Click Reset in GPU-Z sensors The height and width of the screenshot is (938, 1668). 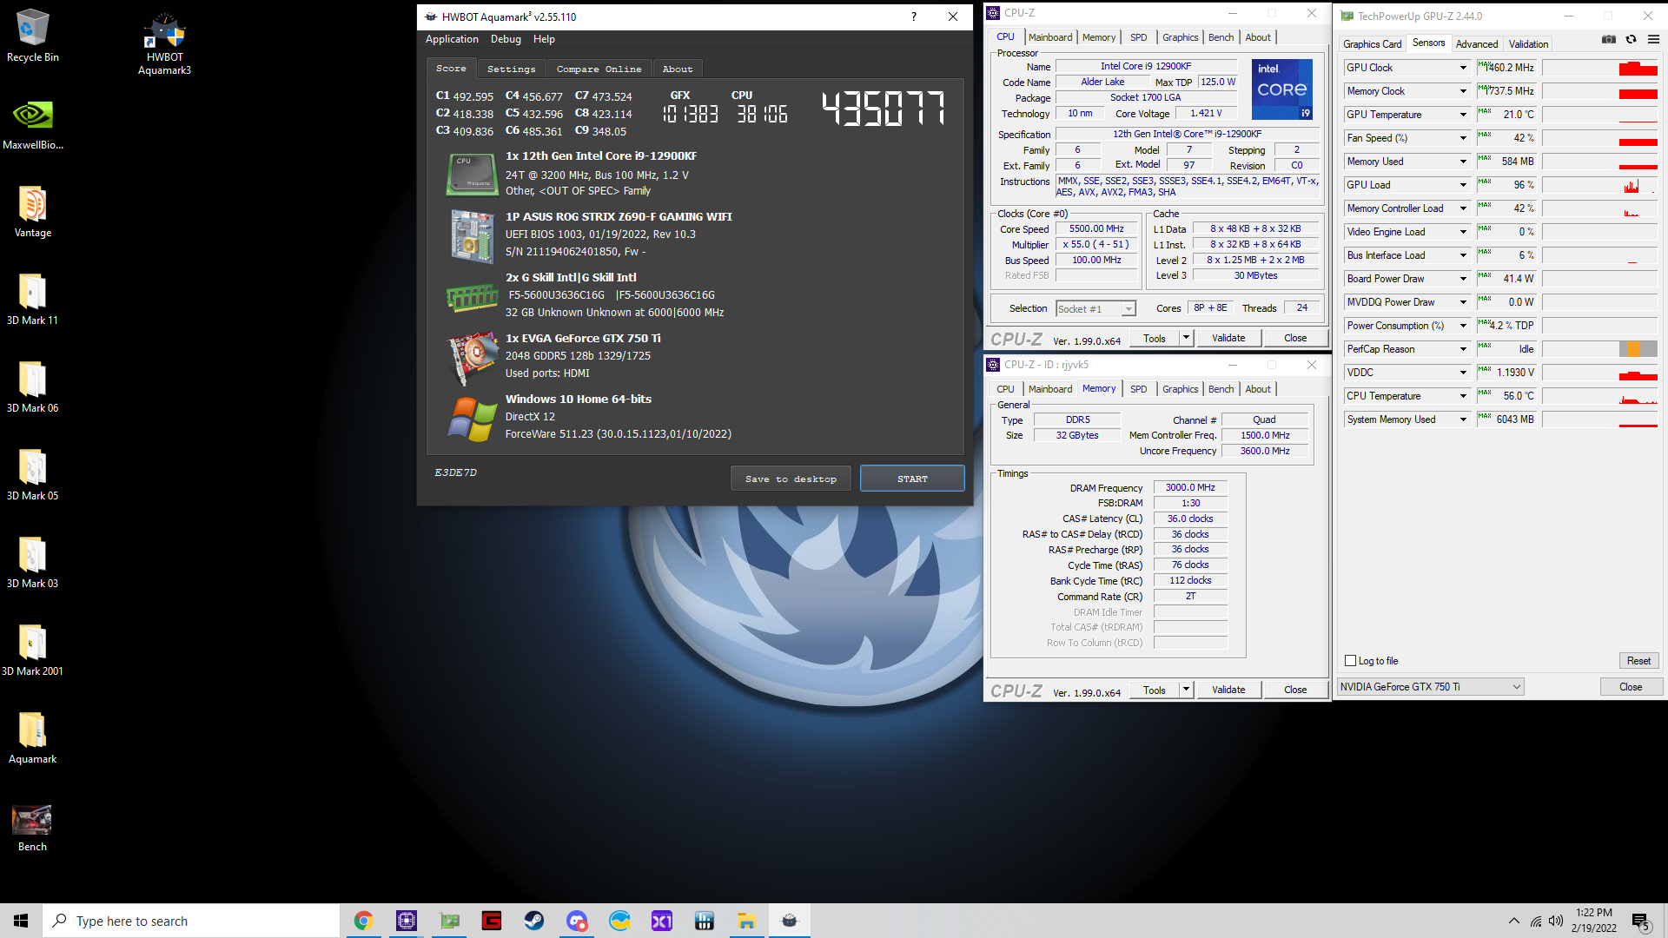[1638, 661]
